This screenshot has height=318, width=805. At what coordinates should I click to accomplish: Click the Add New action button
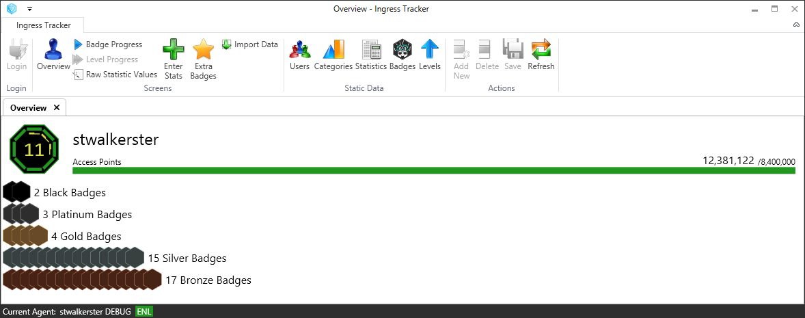point(461,60)
